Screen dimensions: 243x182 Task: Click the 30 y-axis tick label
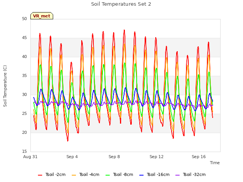(x=24, y=94)
